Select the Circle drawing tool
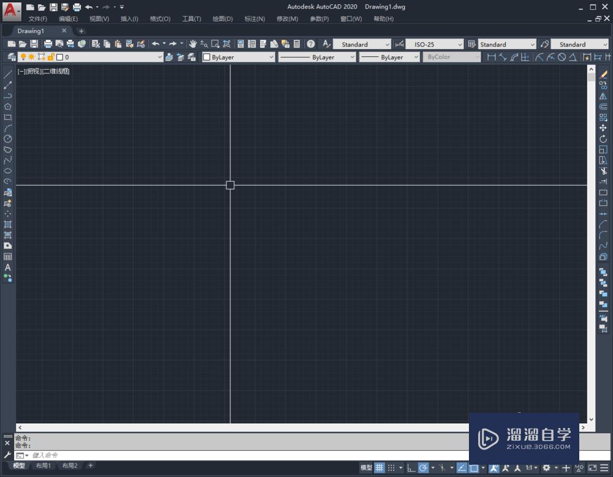The height and width of the screenshot is (477, 613). [x=7, y=138]
